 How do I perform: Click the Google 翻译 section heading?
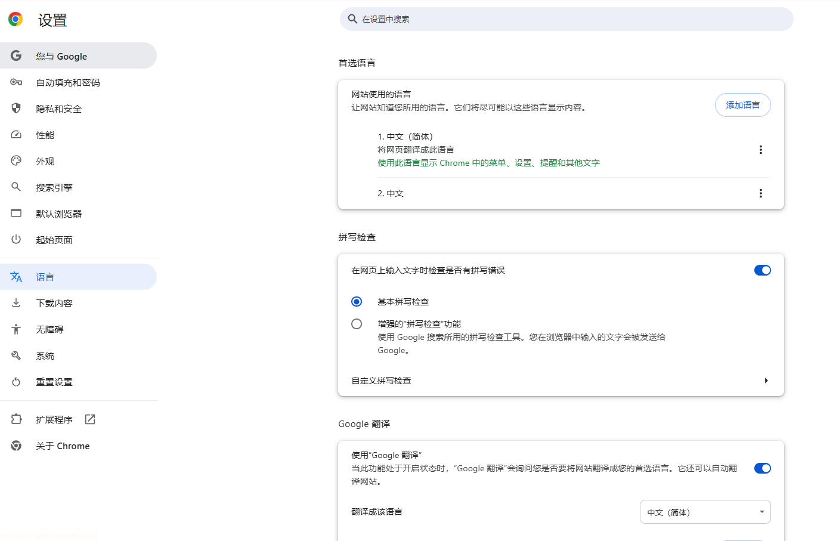coord(364,423)
